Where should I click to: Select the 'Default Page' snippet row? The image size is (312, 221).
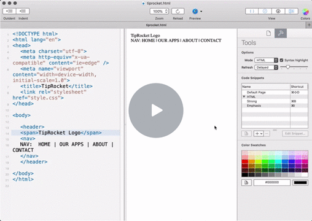275,92
